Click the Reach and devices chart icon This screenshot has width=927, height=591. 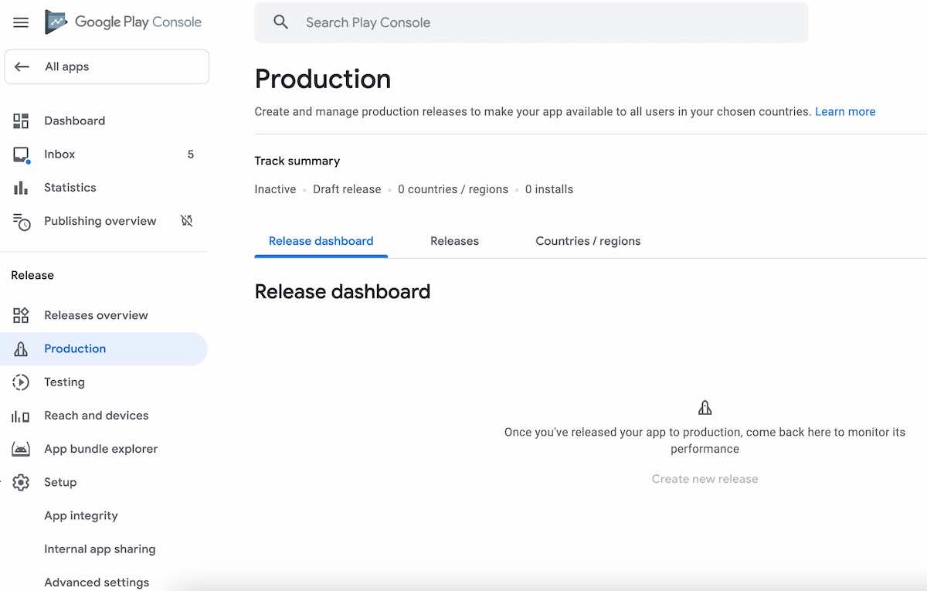click(20, 415)
